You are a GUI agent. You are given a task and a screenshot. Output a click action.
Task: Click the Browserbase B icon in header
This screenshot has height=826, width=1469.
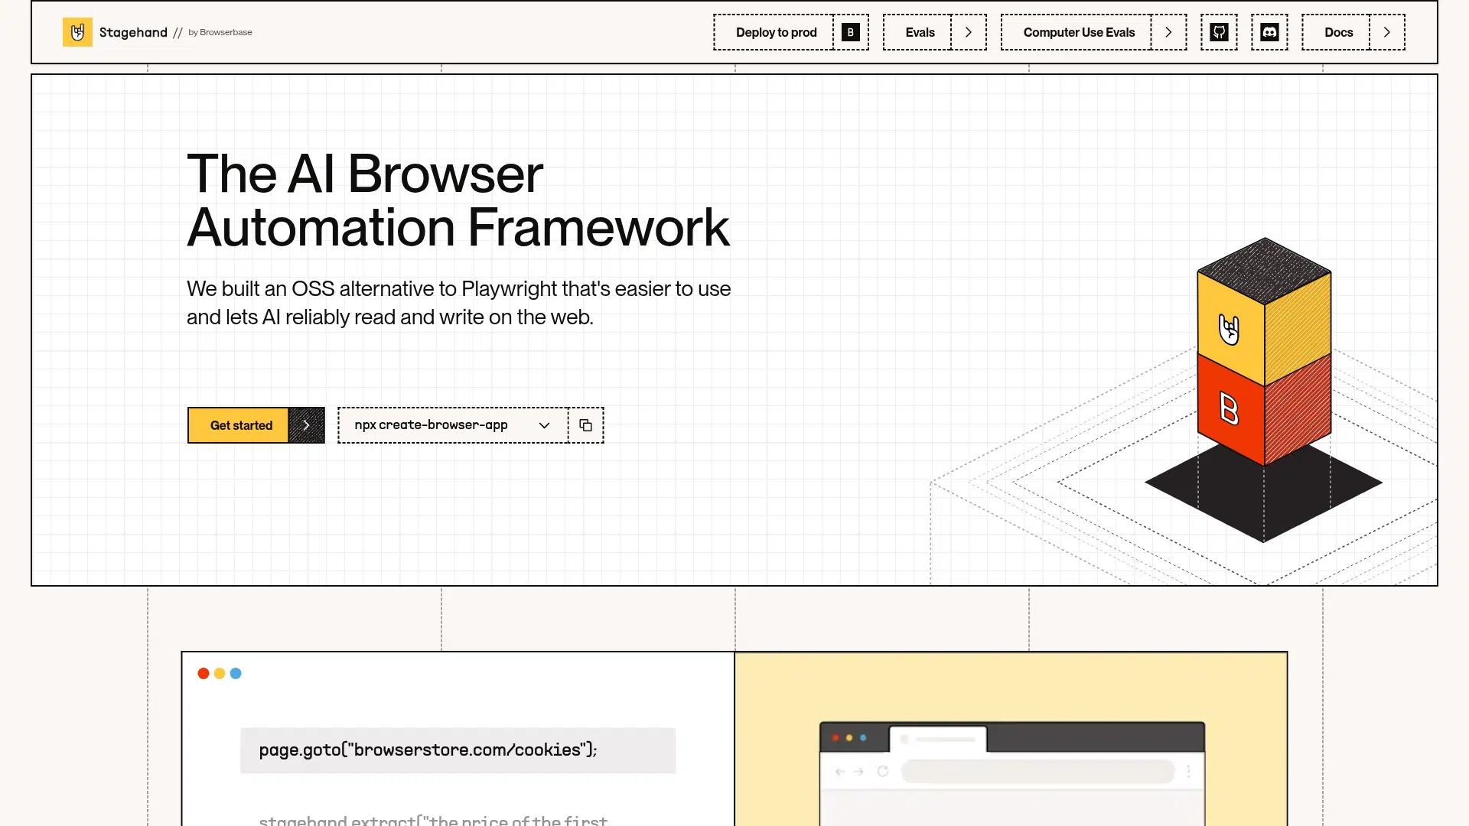coord(850,32)
